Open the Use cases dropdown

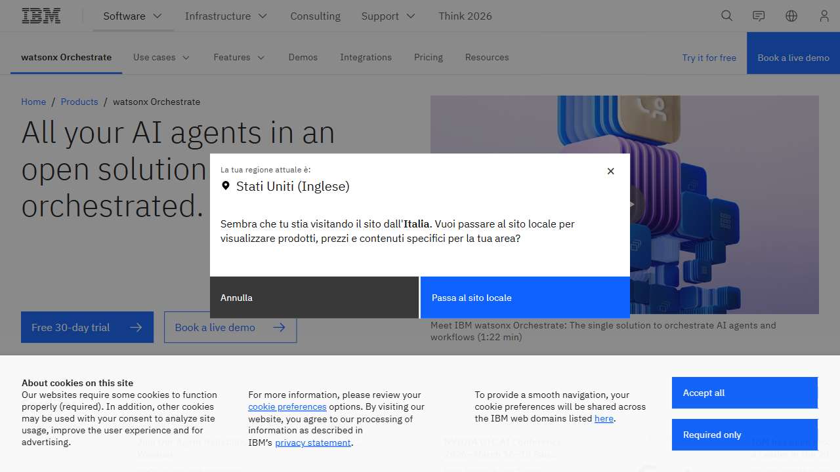(x=161, y=58)
